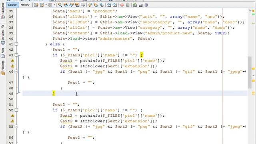Click the warning icon on the $ext2 pathinfo line
256x144 pixels.
click(x=12, y=116)
